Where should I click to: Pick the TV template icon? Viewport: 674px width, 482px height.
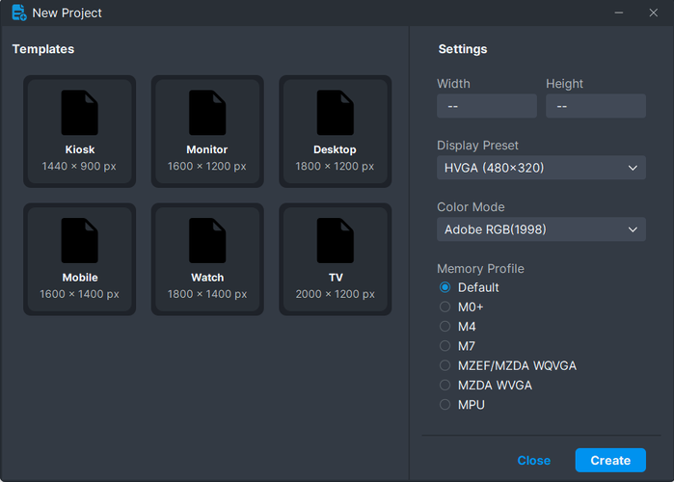[335, 241]
